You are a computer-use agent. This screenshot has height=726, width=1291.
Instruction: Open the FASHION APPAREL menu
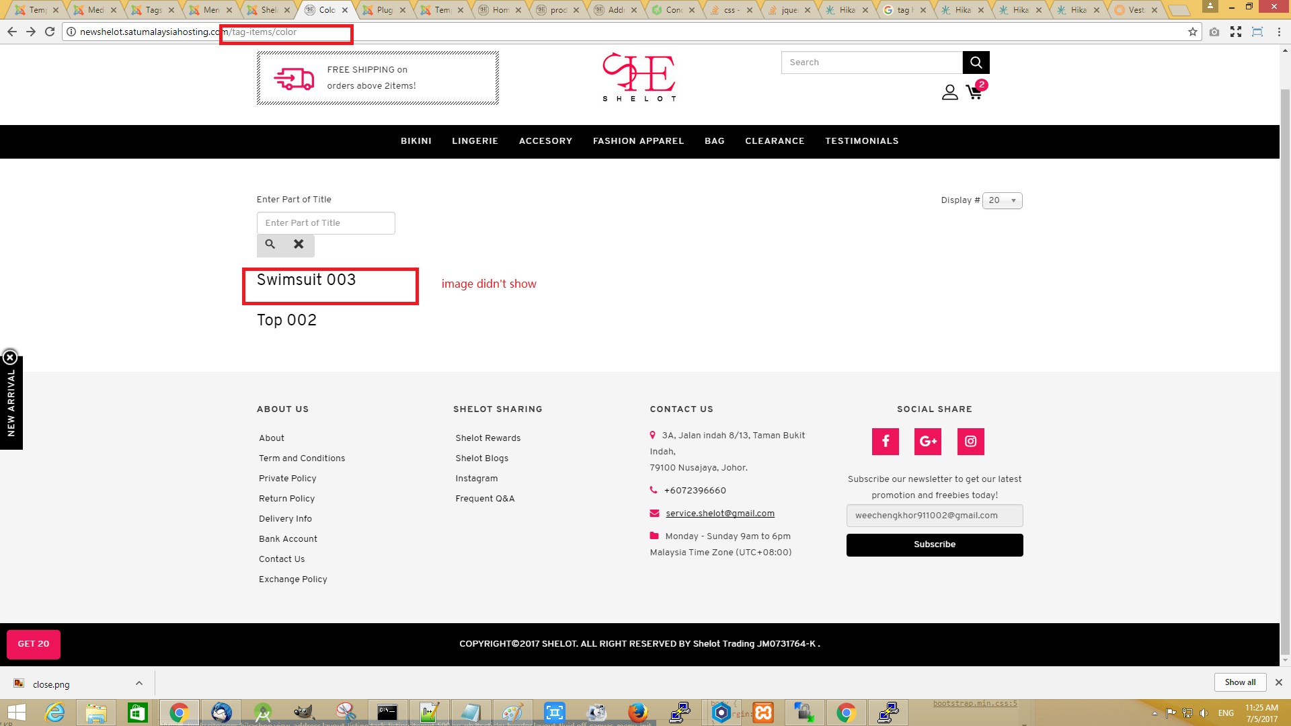(638, 141)
